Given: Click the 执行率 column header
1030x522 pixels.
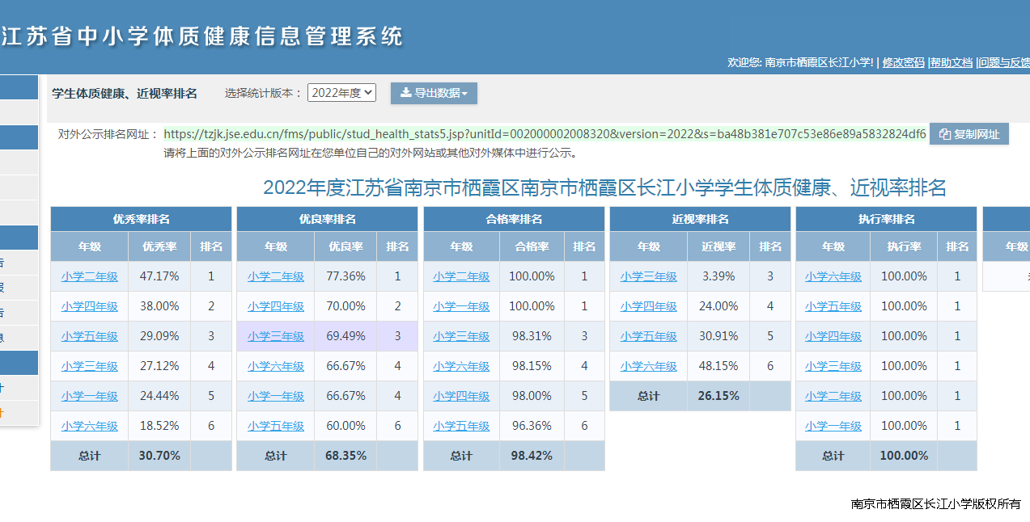Looking at the screenshot, I should pyautogui.click(x=904, y=247).
